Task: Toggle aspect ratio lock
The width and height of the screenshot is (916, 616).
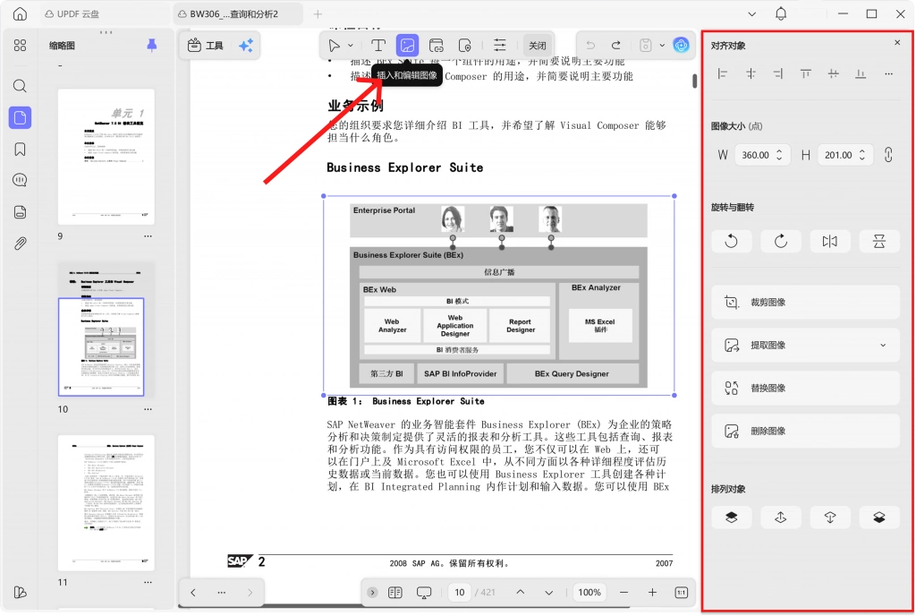Action: (888, 155)
